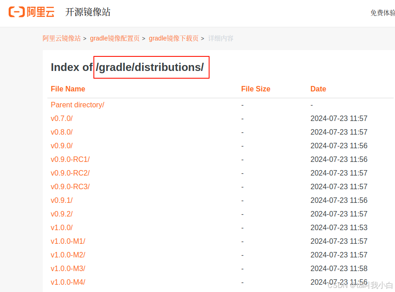
Task: Click the date in the v0.9.0-RC3/ row
Action: (x=339, y=186)
